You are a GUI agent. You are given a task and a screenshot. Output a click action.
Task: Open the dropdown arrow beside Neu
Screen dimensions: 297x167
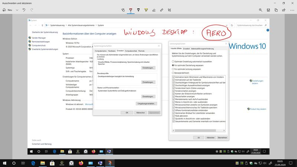point(17,10)
